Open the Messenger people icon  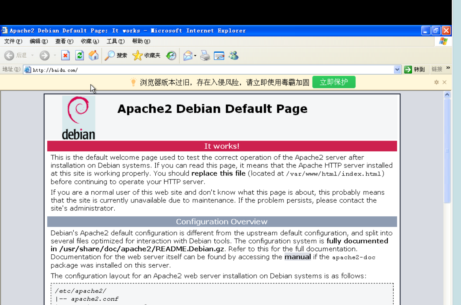pyautogui.click(x=233, y=56)
